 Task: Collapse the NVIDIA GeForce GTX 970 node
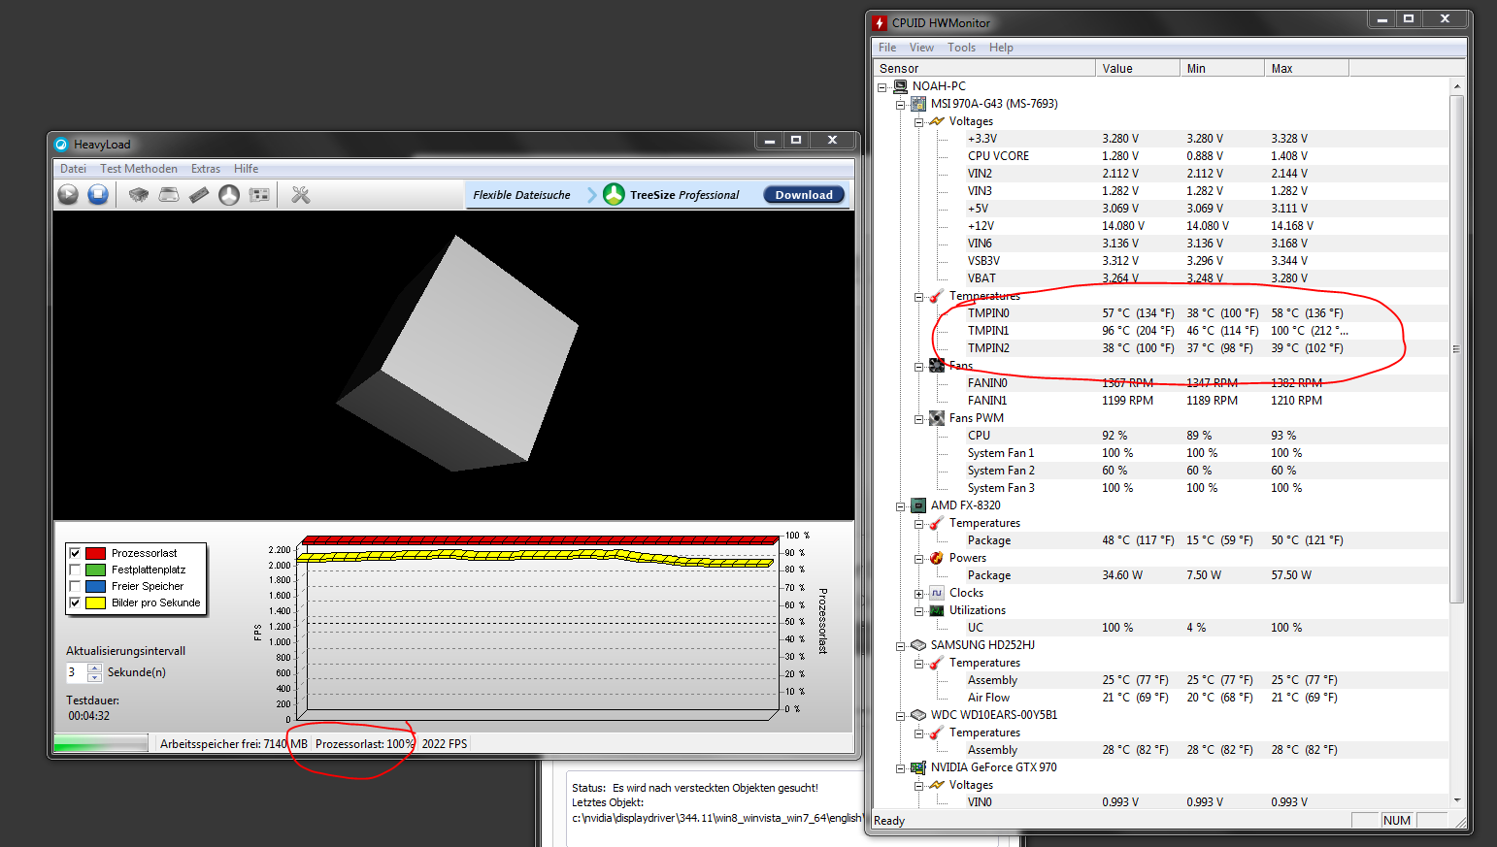pos(901,768)
